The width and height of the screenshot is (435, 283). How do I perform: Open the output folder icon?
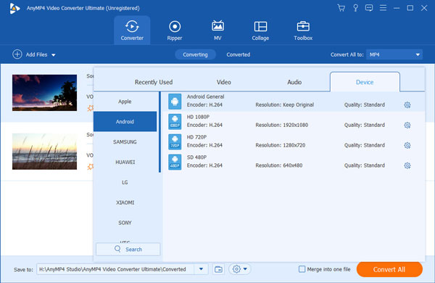coord(218,269)
